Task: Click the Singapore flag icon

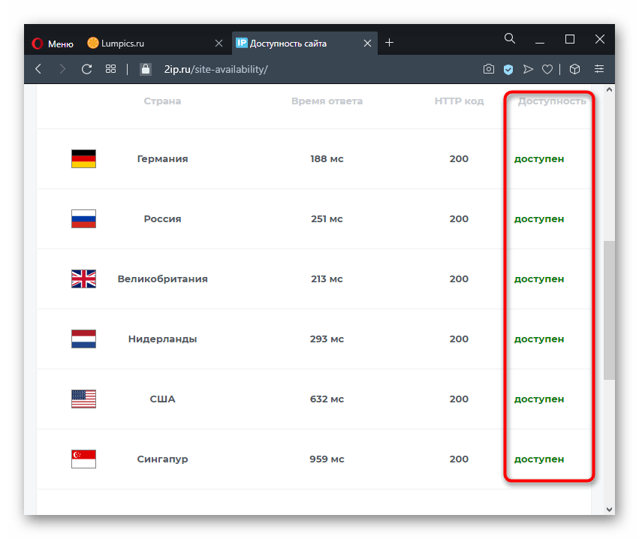Action: pyautogui.click(x=83, y=459)
